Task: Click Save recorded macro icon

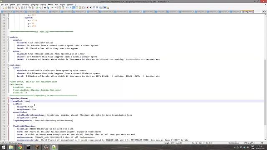Action: pyautogui.click(x=101, y=7)
